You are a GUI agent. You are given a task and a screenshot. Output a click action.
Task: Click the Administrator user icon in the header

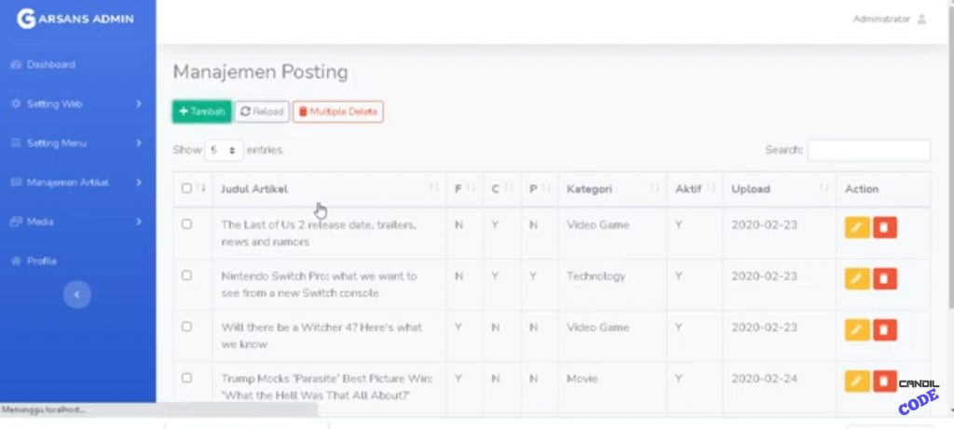[x=921, y=20]
